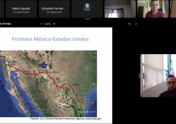The width and height of the screenshot is (176, 124).
Task: Select Mario Aguilar participant tile
Action: coord(21,9)
